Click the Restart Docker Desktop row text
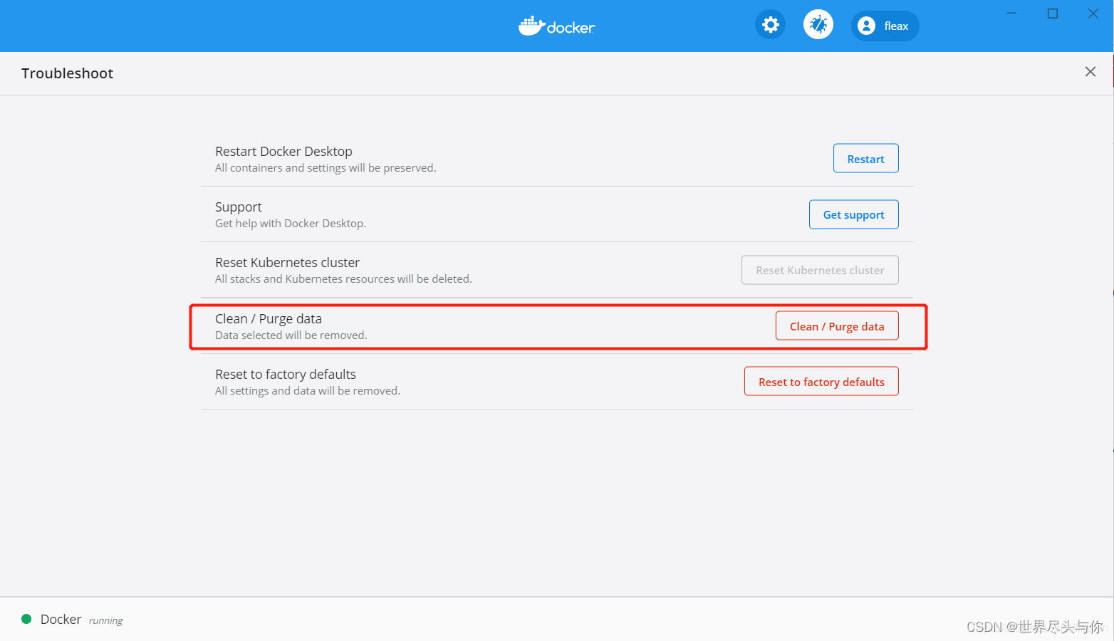Screen dimensions: 1114x641 click(x=283, y=151)
